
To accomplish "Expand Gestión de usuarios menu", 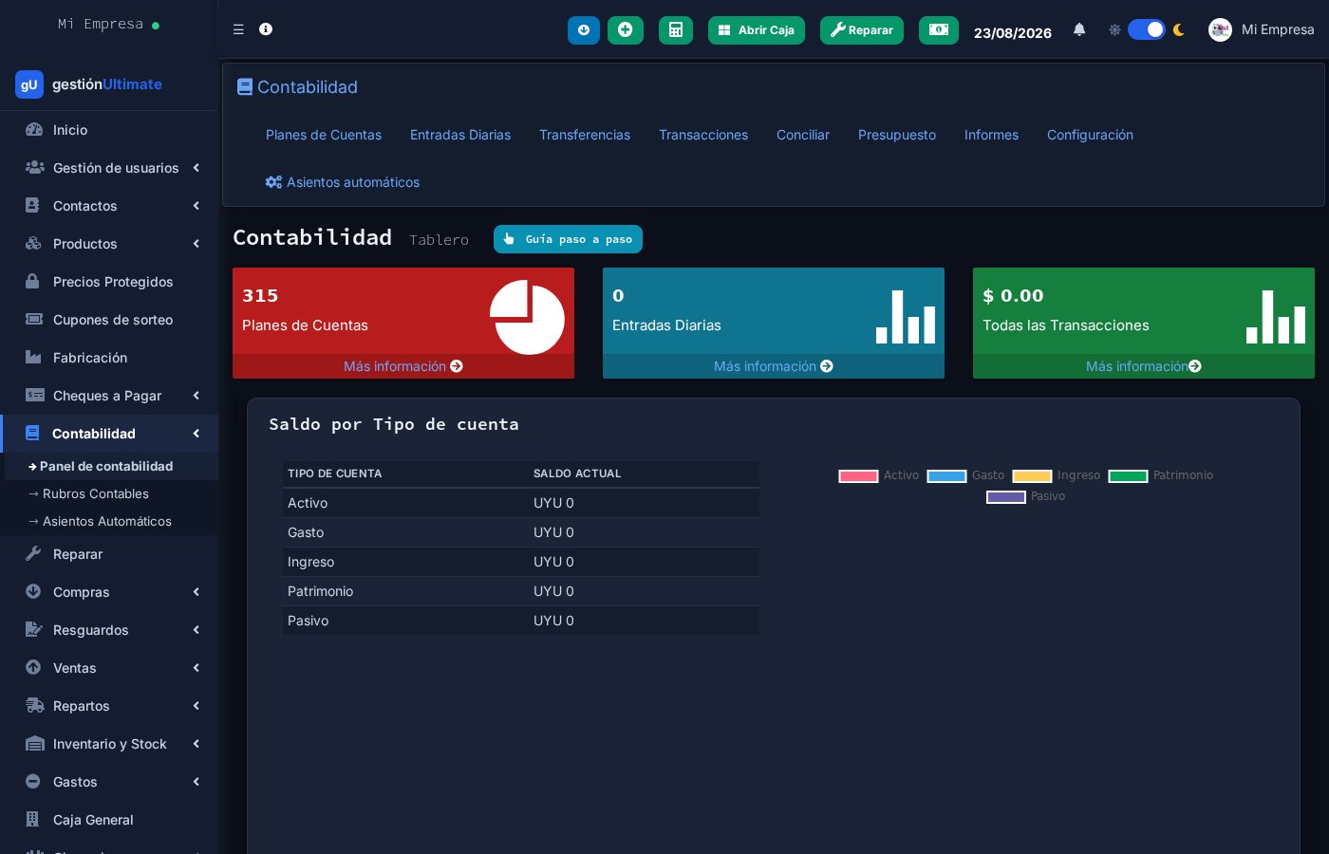I will click(109, 168).
